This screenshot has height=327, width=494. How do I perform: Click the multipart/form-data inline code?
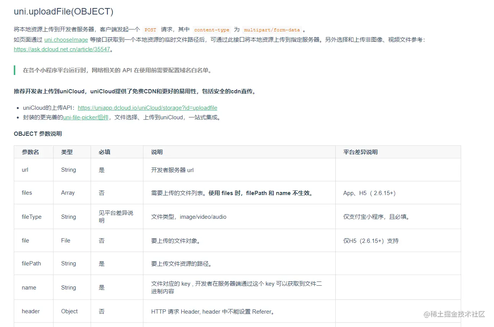(272, 30)
